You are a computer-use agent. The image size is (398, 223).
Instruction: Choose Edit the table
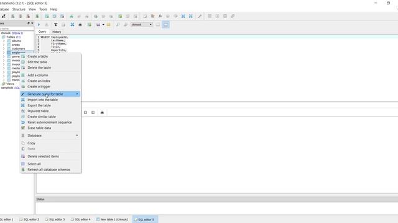(50, 62)
